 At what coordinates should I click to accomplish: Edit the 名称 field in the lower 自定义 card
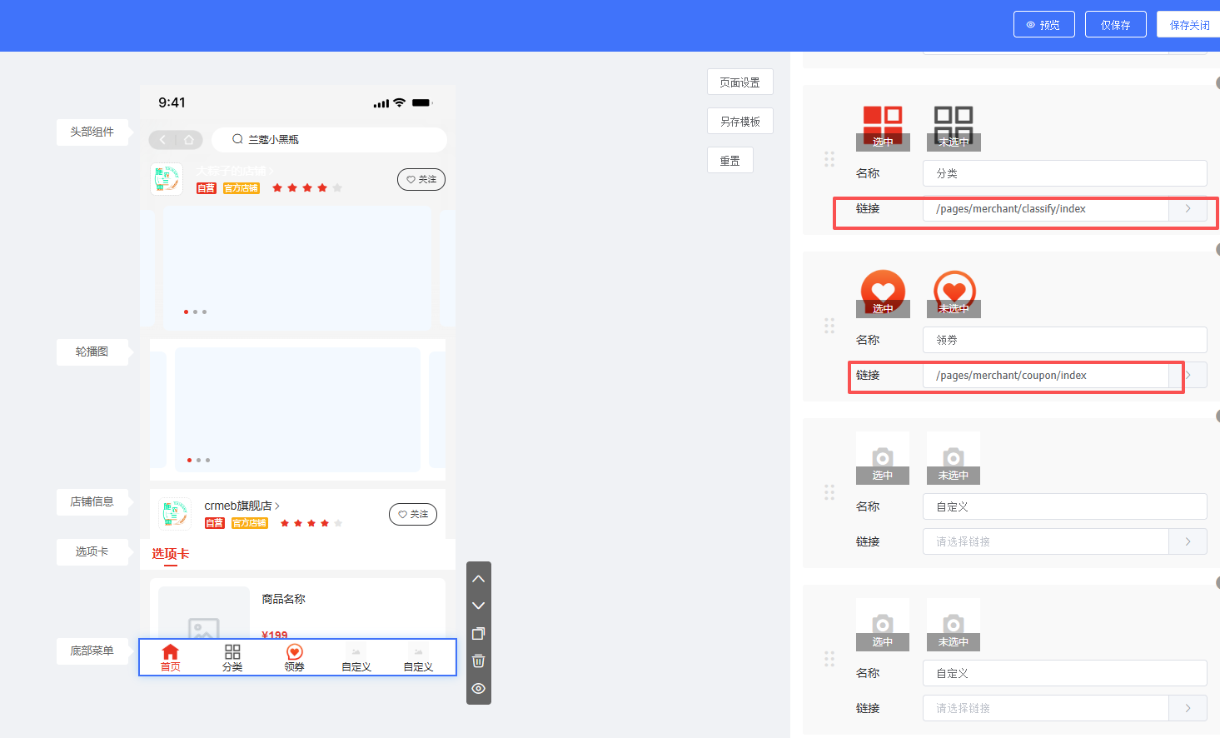(1065, 673)
